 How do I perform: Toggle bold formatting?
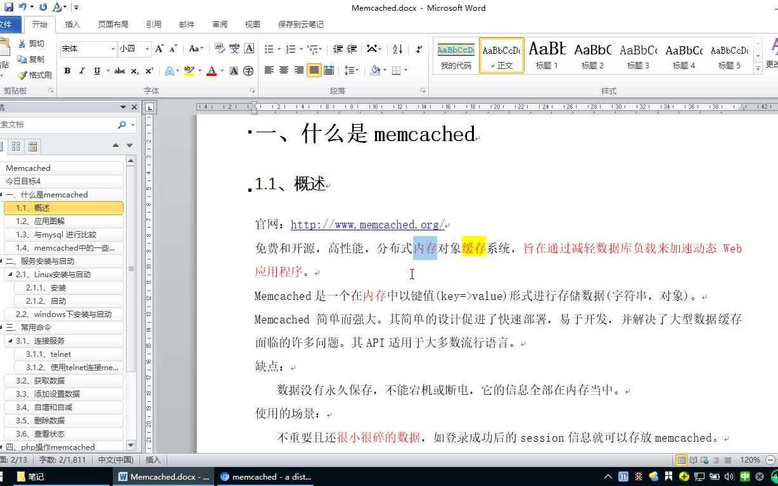67,71
